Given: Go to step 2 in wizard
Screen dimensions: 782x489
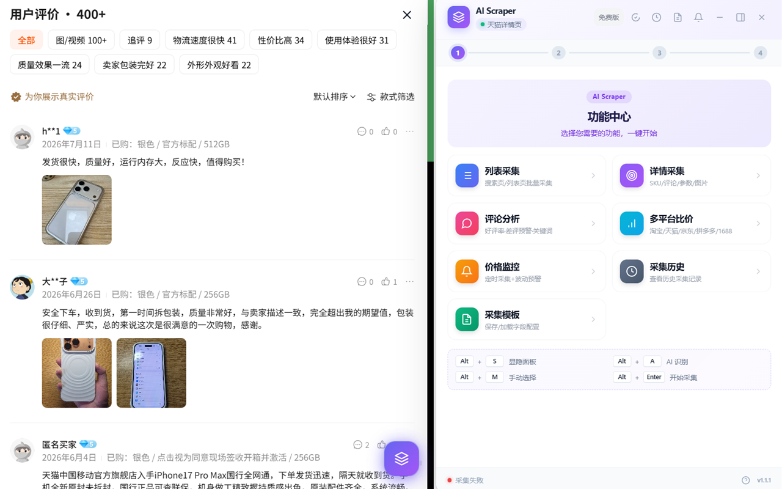Looking at the screenshot, I should pyautogui.click(x=558, y=53).
